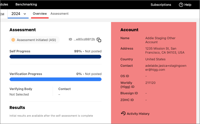Click the Assessment Initiated (ASI) status badge
The image size is (200, 124).
tap(34, 40)
